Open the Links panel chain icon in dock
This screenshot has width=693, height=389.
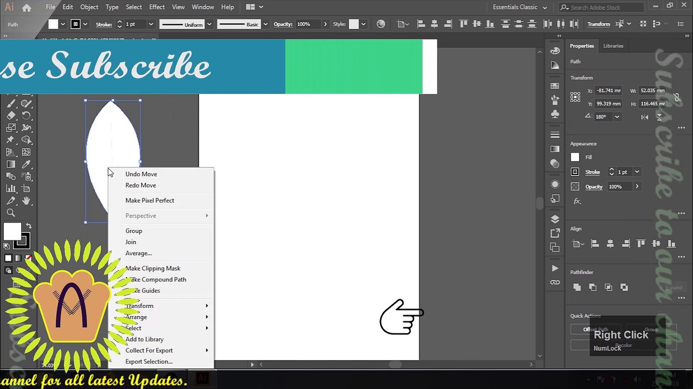tap(555, 283)
